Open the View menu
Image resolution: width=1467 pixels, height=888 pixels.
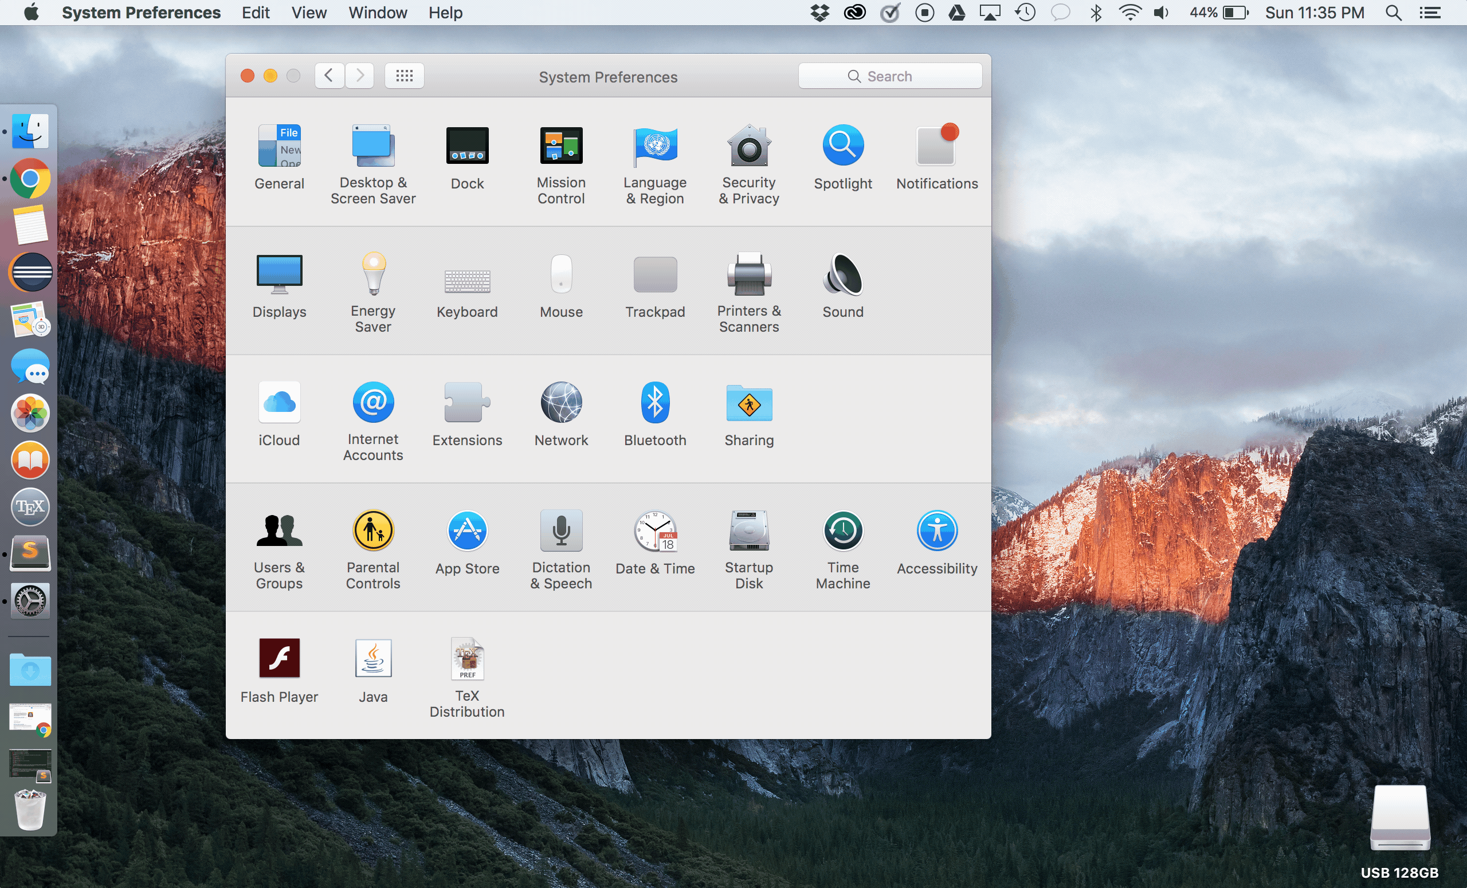[x=309, y=13]
